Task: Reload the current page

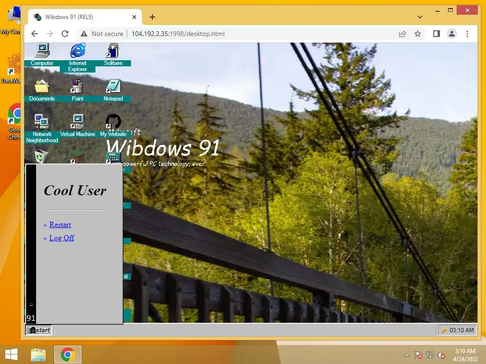Action: [65, 34]
